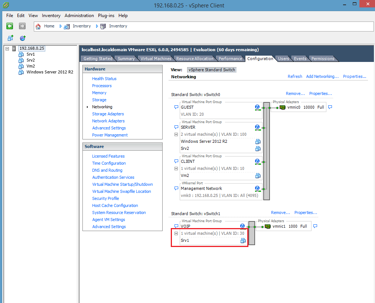Click Home in the breadcrumb bar
Viewport: 375px width, 303px height.
[x=49, y=26]
